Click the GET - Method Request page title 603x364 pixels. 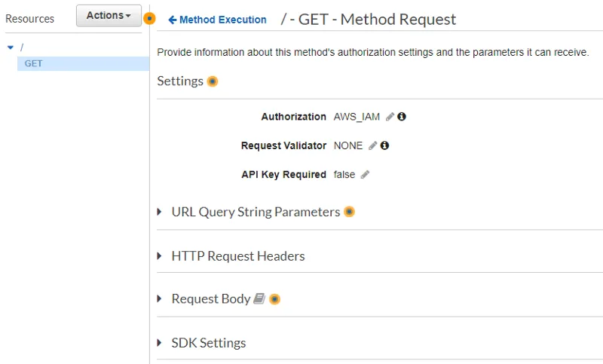[369, 20]
